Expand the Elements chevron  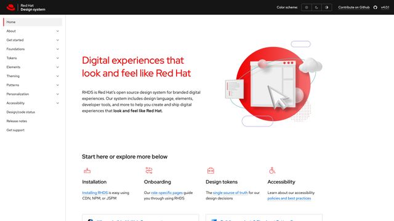pyautogui.click(x=57, y=67)
